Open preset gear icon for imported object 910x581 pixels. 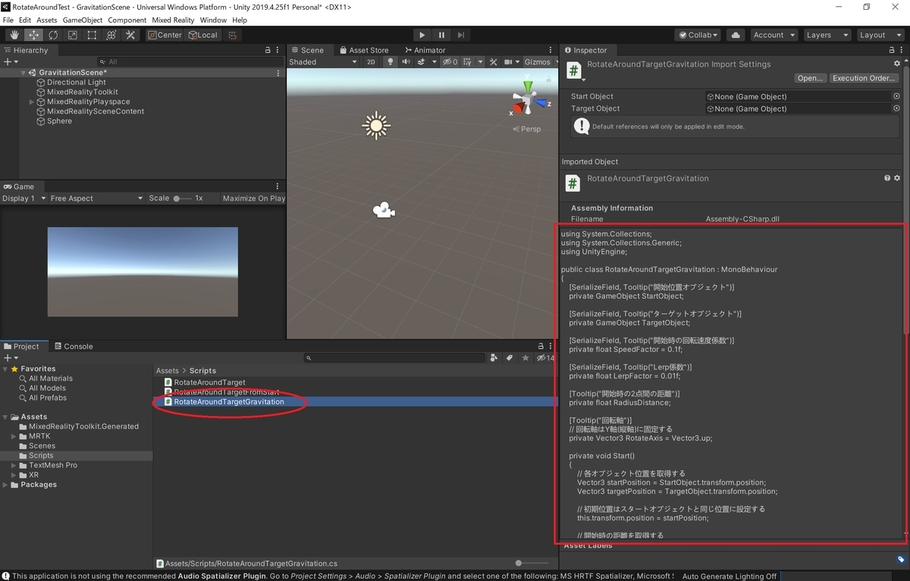point(897,178)
